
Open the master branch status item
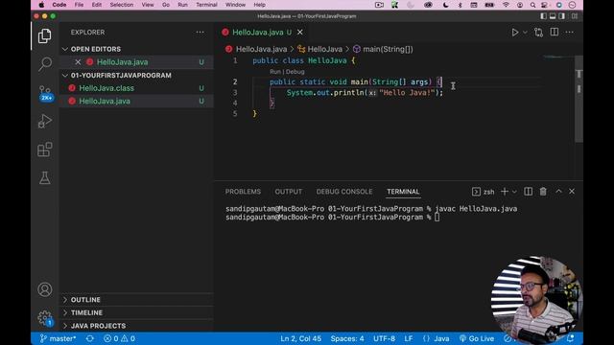pyautogui.click(x=58, y=338)
